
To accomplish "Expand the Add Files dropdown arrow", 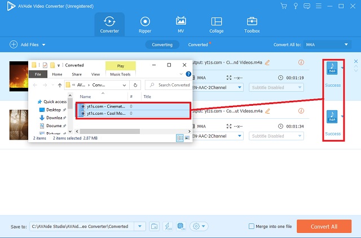I will (x=44, y=45).
